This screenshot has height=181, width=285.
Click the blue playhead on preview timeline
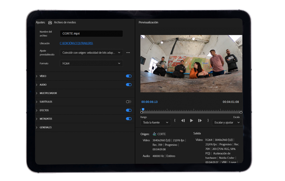point(143,110)
